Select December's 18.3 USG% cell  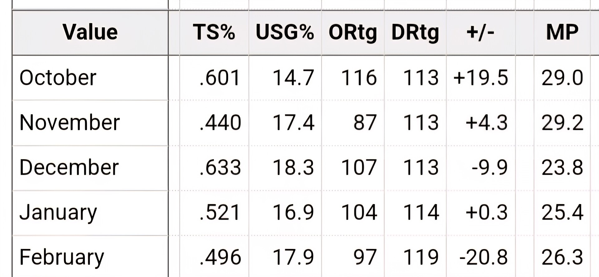click(x=293, y=167)
